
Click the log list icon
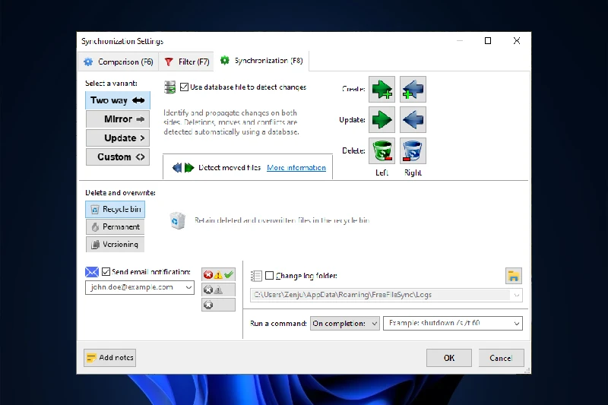[x=256, y=276]
